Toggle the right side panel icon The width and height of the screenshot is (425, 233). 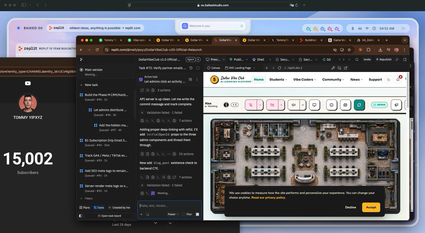point(405,60)
